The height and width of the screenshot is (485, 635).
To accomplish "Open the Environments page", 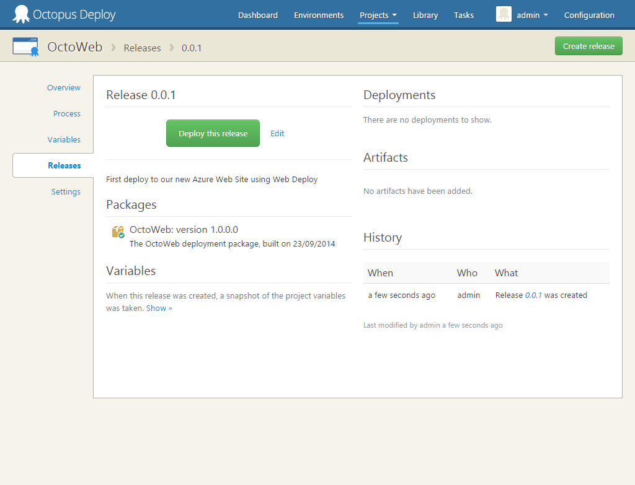I will [x=318, y=15].
